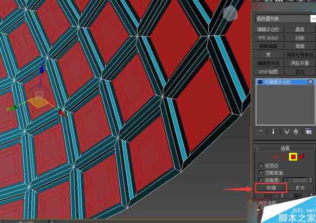This screenshot has width=316, height=223.
Task: Click the make unique icon
Action: [287, 132]
